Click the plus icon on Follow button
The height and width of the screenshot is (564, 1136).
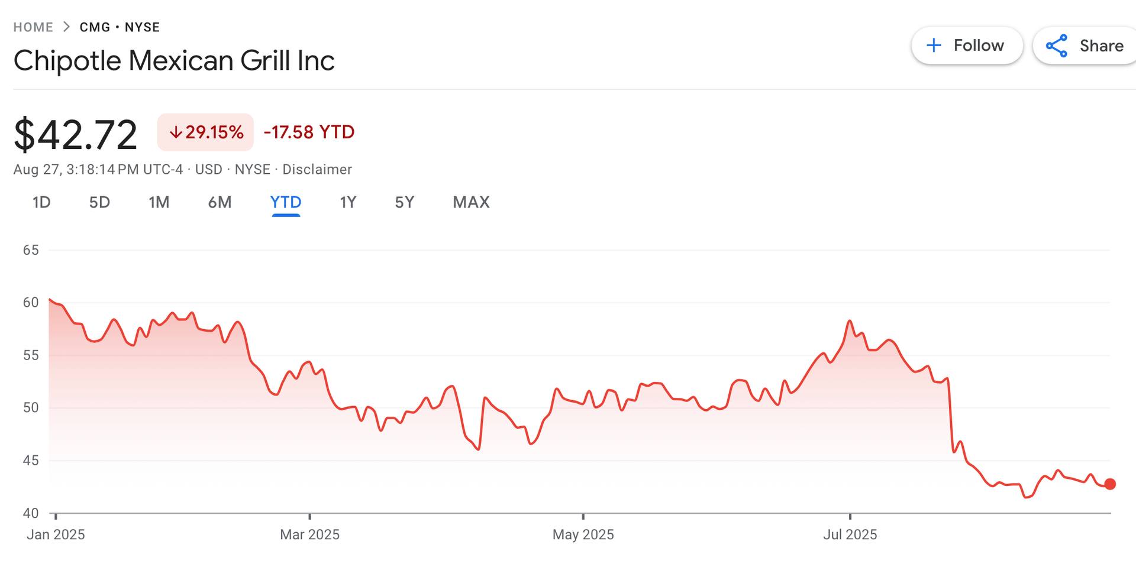coord(934,46)
